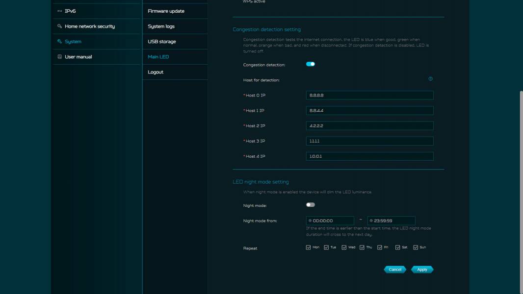The height and width of the screenshot is (294, 523).
Task: Enable the Night mode toggle
Action: (x=311, y=205)
